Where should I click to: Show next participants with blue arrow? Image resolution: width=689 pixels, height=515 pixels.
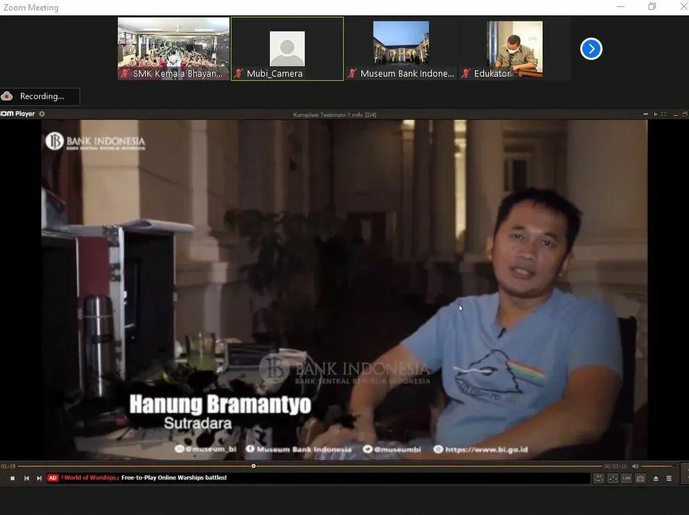591,49
